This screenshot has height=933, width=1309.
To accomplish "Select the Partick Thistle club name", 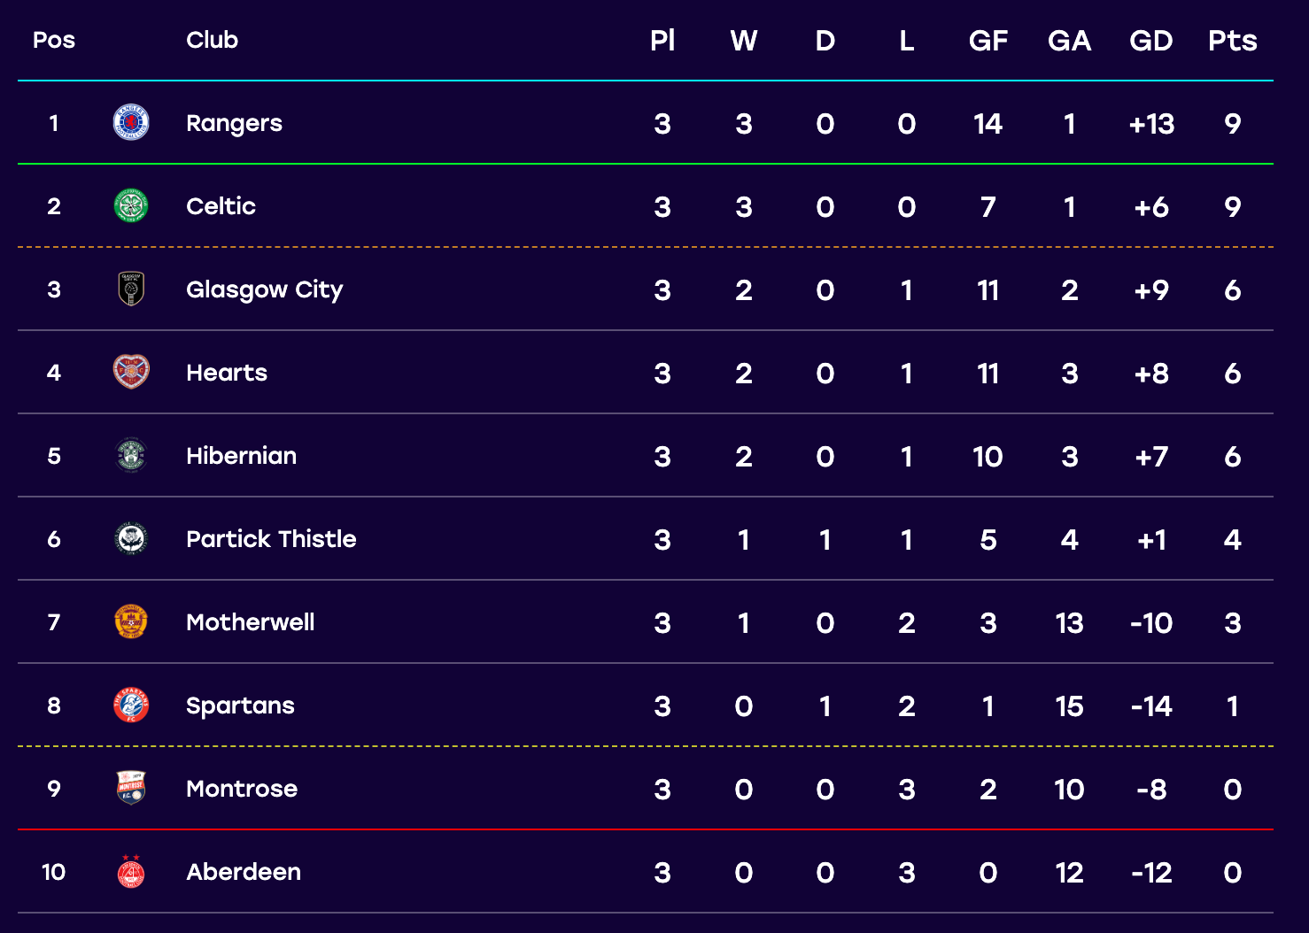I will pos(271,539).
